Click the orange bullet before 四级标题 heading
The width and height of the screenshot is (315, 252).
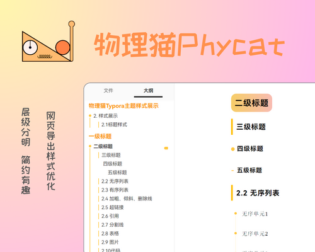point(232,149)
